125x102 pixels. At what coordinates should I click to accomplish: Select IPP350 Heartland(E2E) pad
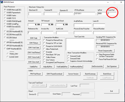click(13, 42)
